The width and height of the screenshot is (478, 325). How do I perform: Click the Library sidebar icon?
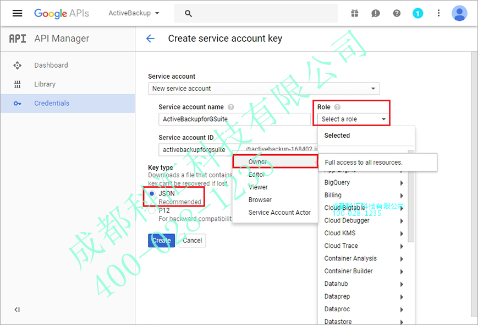pos(18,84)
